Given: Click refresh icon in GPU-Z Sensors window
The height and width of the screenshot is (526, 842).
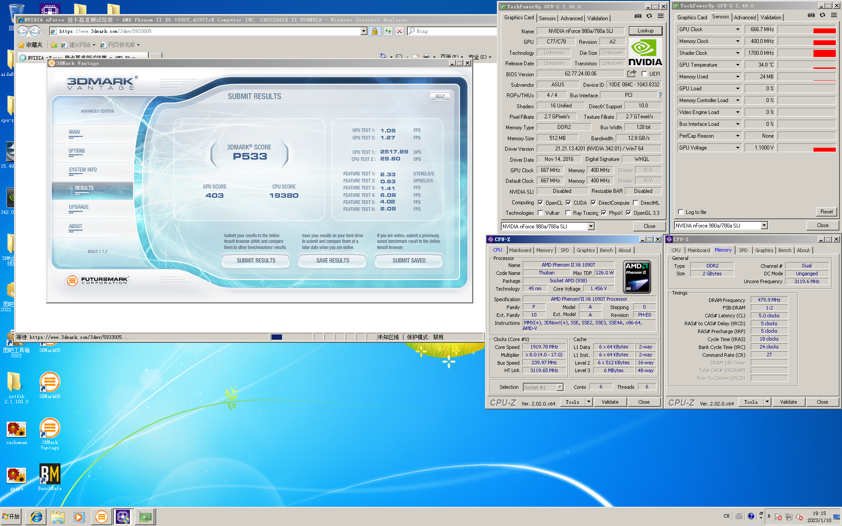Looking at the screenshot, I should (x=822, y=15).
